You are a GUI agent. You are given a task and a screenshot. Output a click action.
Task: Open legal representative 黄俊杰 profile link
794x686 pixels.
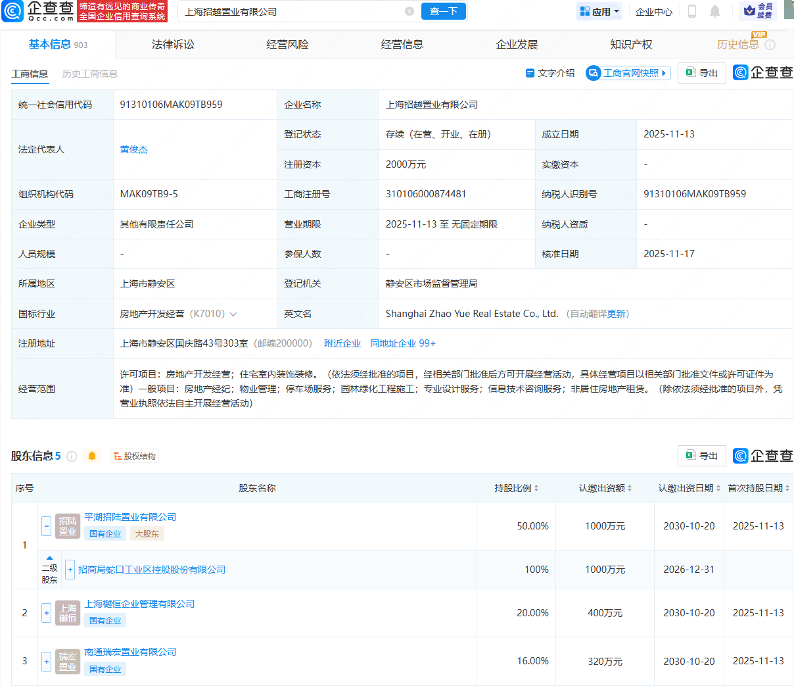[x=133, y=149]
